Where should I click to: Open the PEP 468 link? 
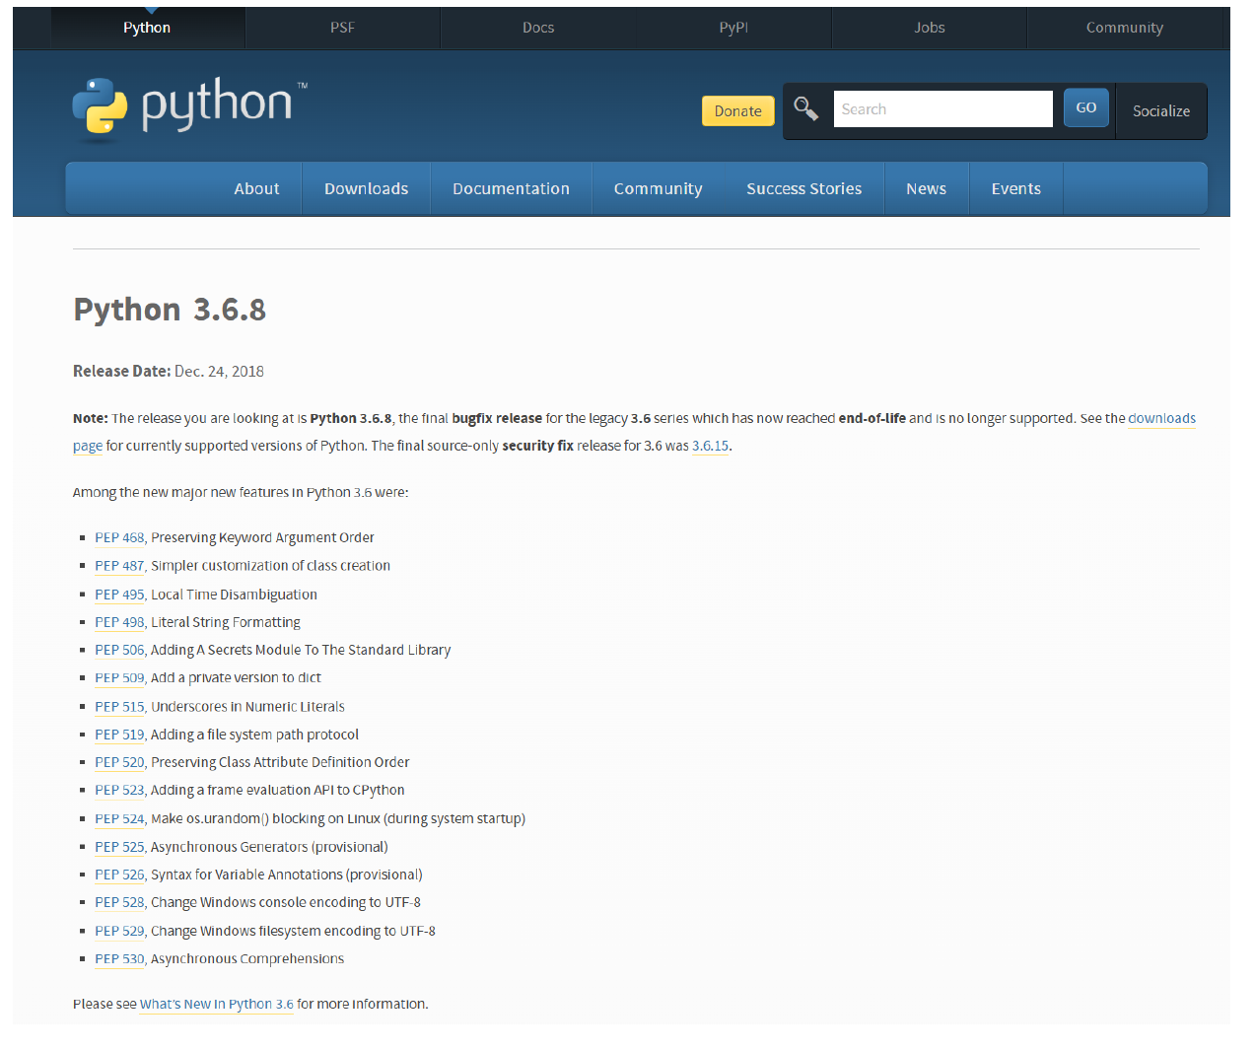pyautogui.click(x=120, y=538)
